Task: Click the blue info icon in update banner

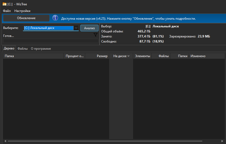Action: tap(55, 18)
